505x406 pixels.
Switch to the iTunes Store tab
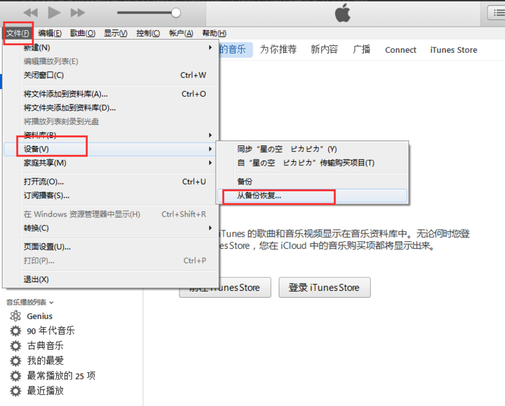(x=454, y=50)
